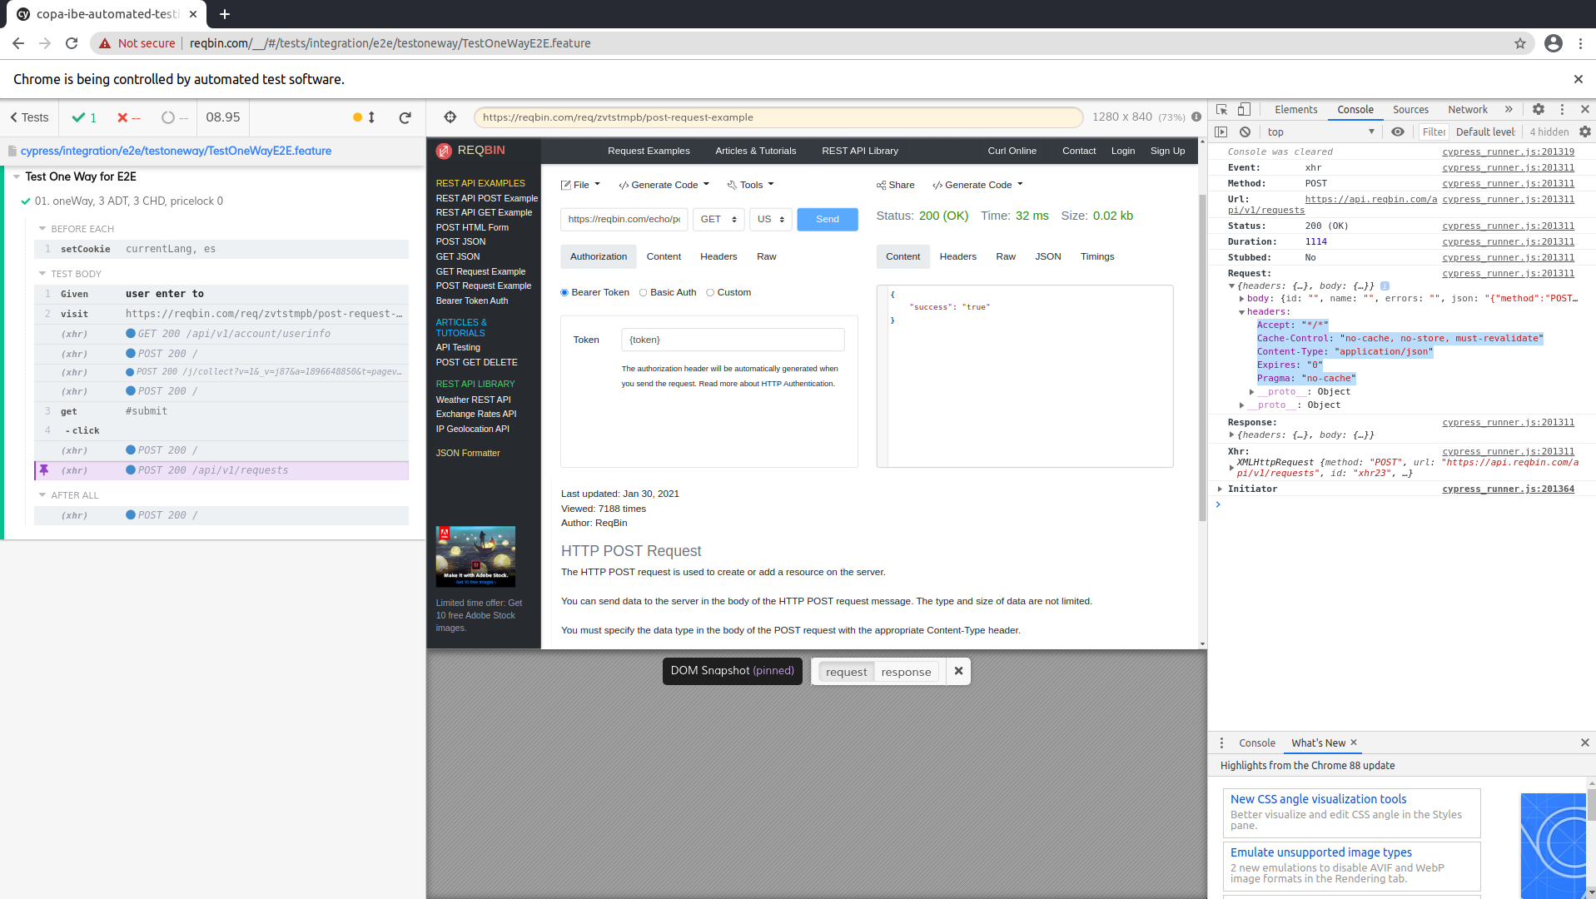
Task: Select the Basic Auth radio button
Action: coord(643,292)
